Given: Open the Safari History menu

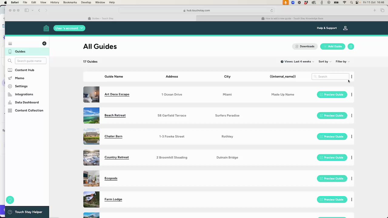Looking at the screenshot, I should (55, 2).
